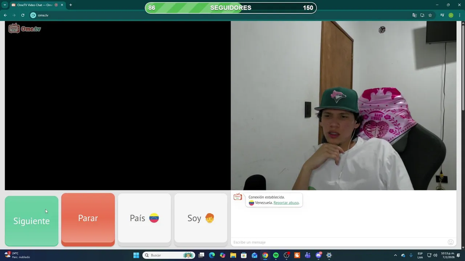Open a new browser tab
The height and width of the screenshot is (261, 465).
pos(70,5)
